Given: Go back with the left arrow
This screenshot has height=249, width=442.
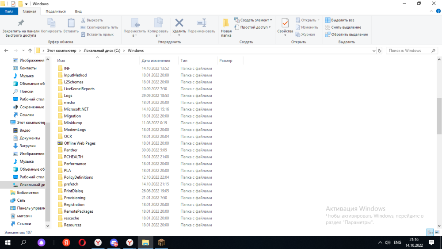Looking at the screenshot, I should (x=6, y=50).
